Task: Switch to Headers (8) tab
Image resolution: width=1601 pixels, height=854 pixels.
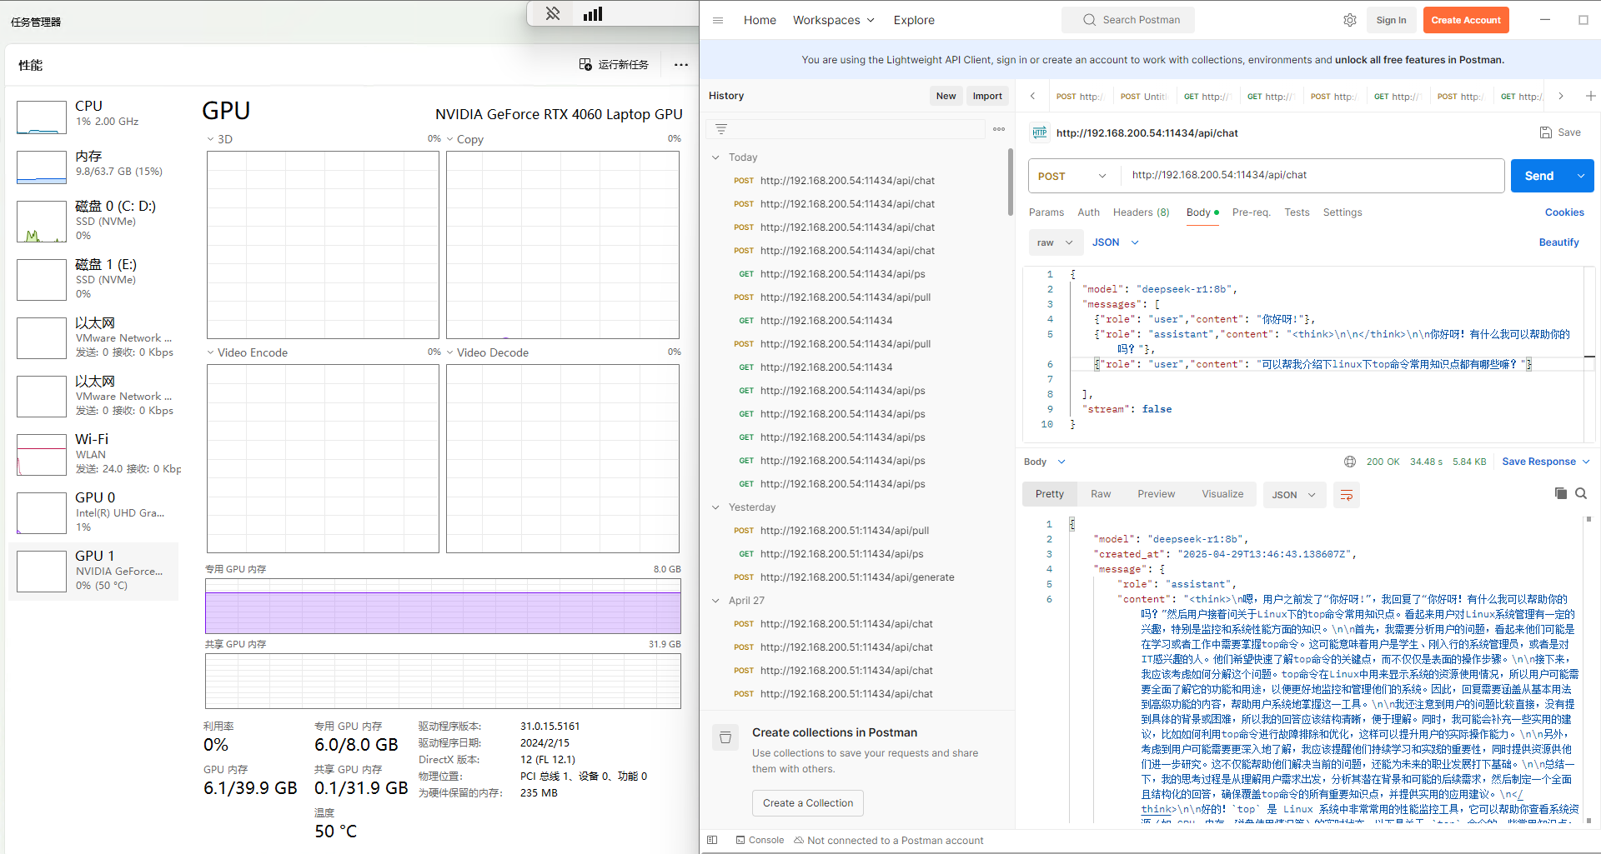Action: [1141, 212]
